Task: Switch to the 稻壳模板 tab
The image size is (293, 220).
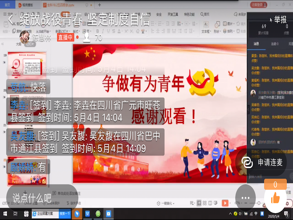Action: pos(28,5)
